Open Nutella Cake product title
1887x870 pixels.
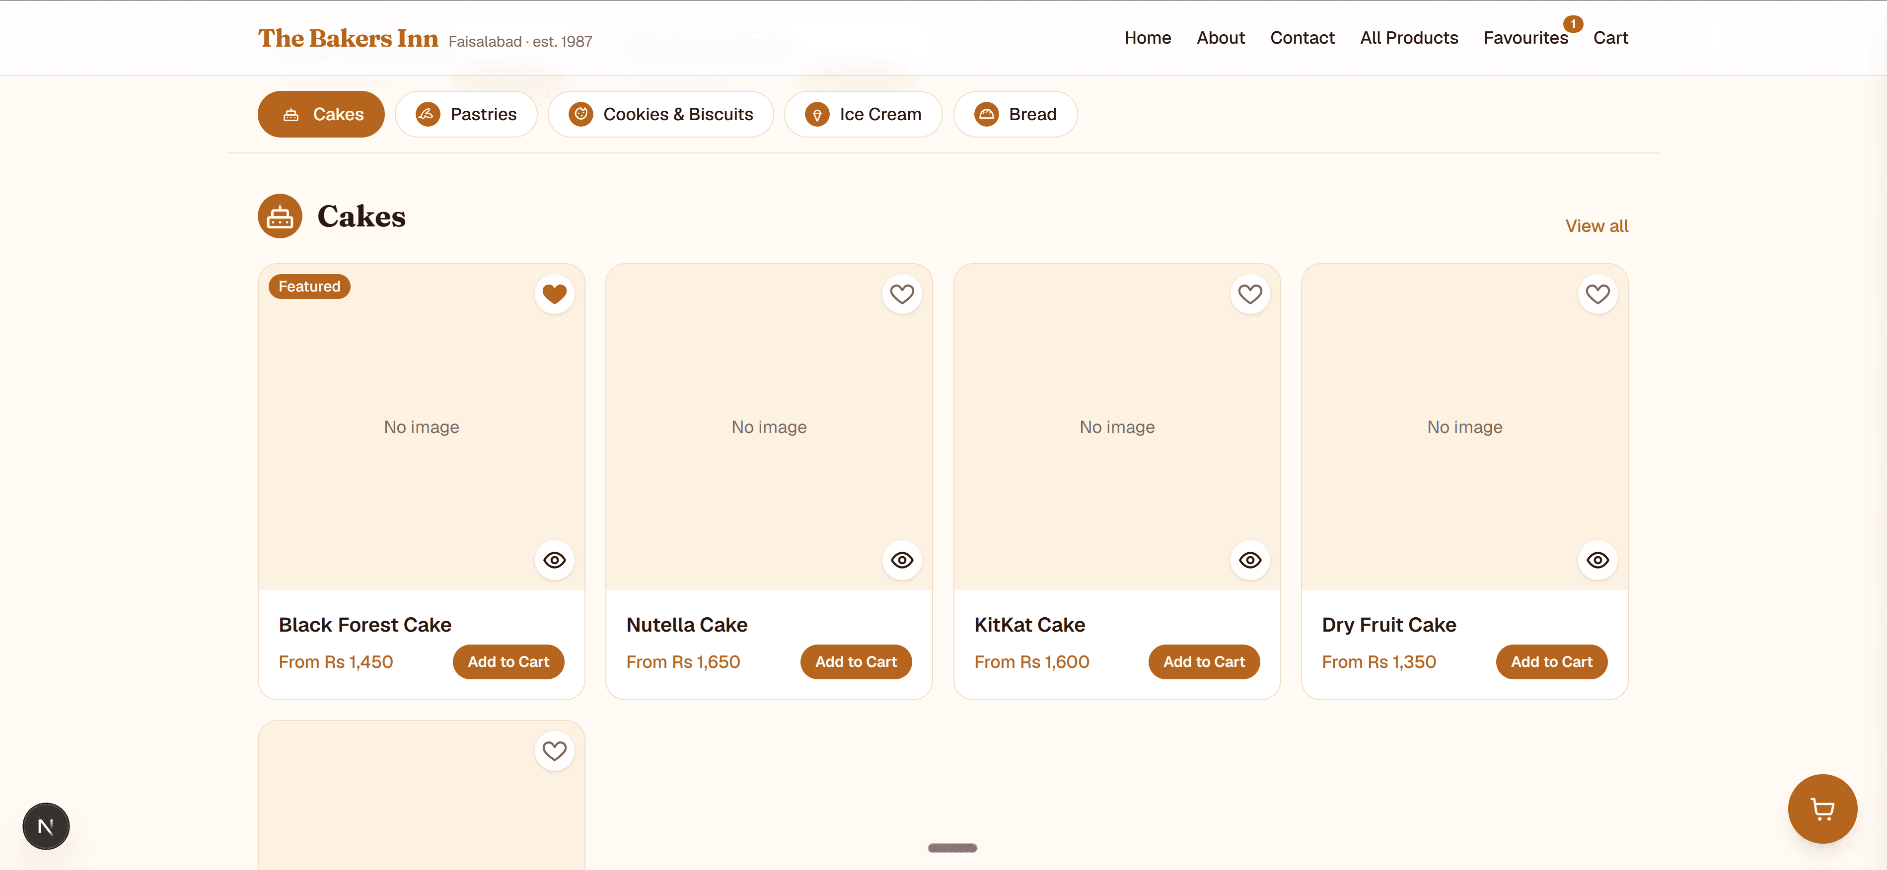click(x=686, y=625)
